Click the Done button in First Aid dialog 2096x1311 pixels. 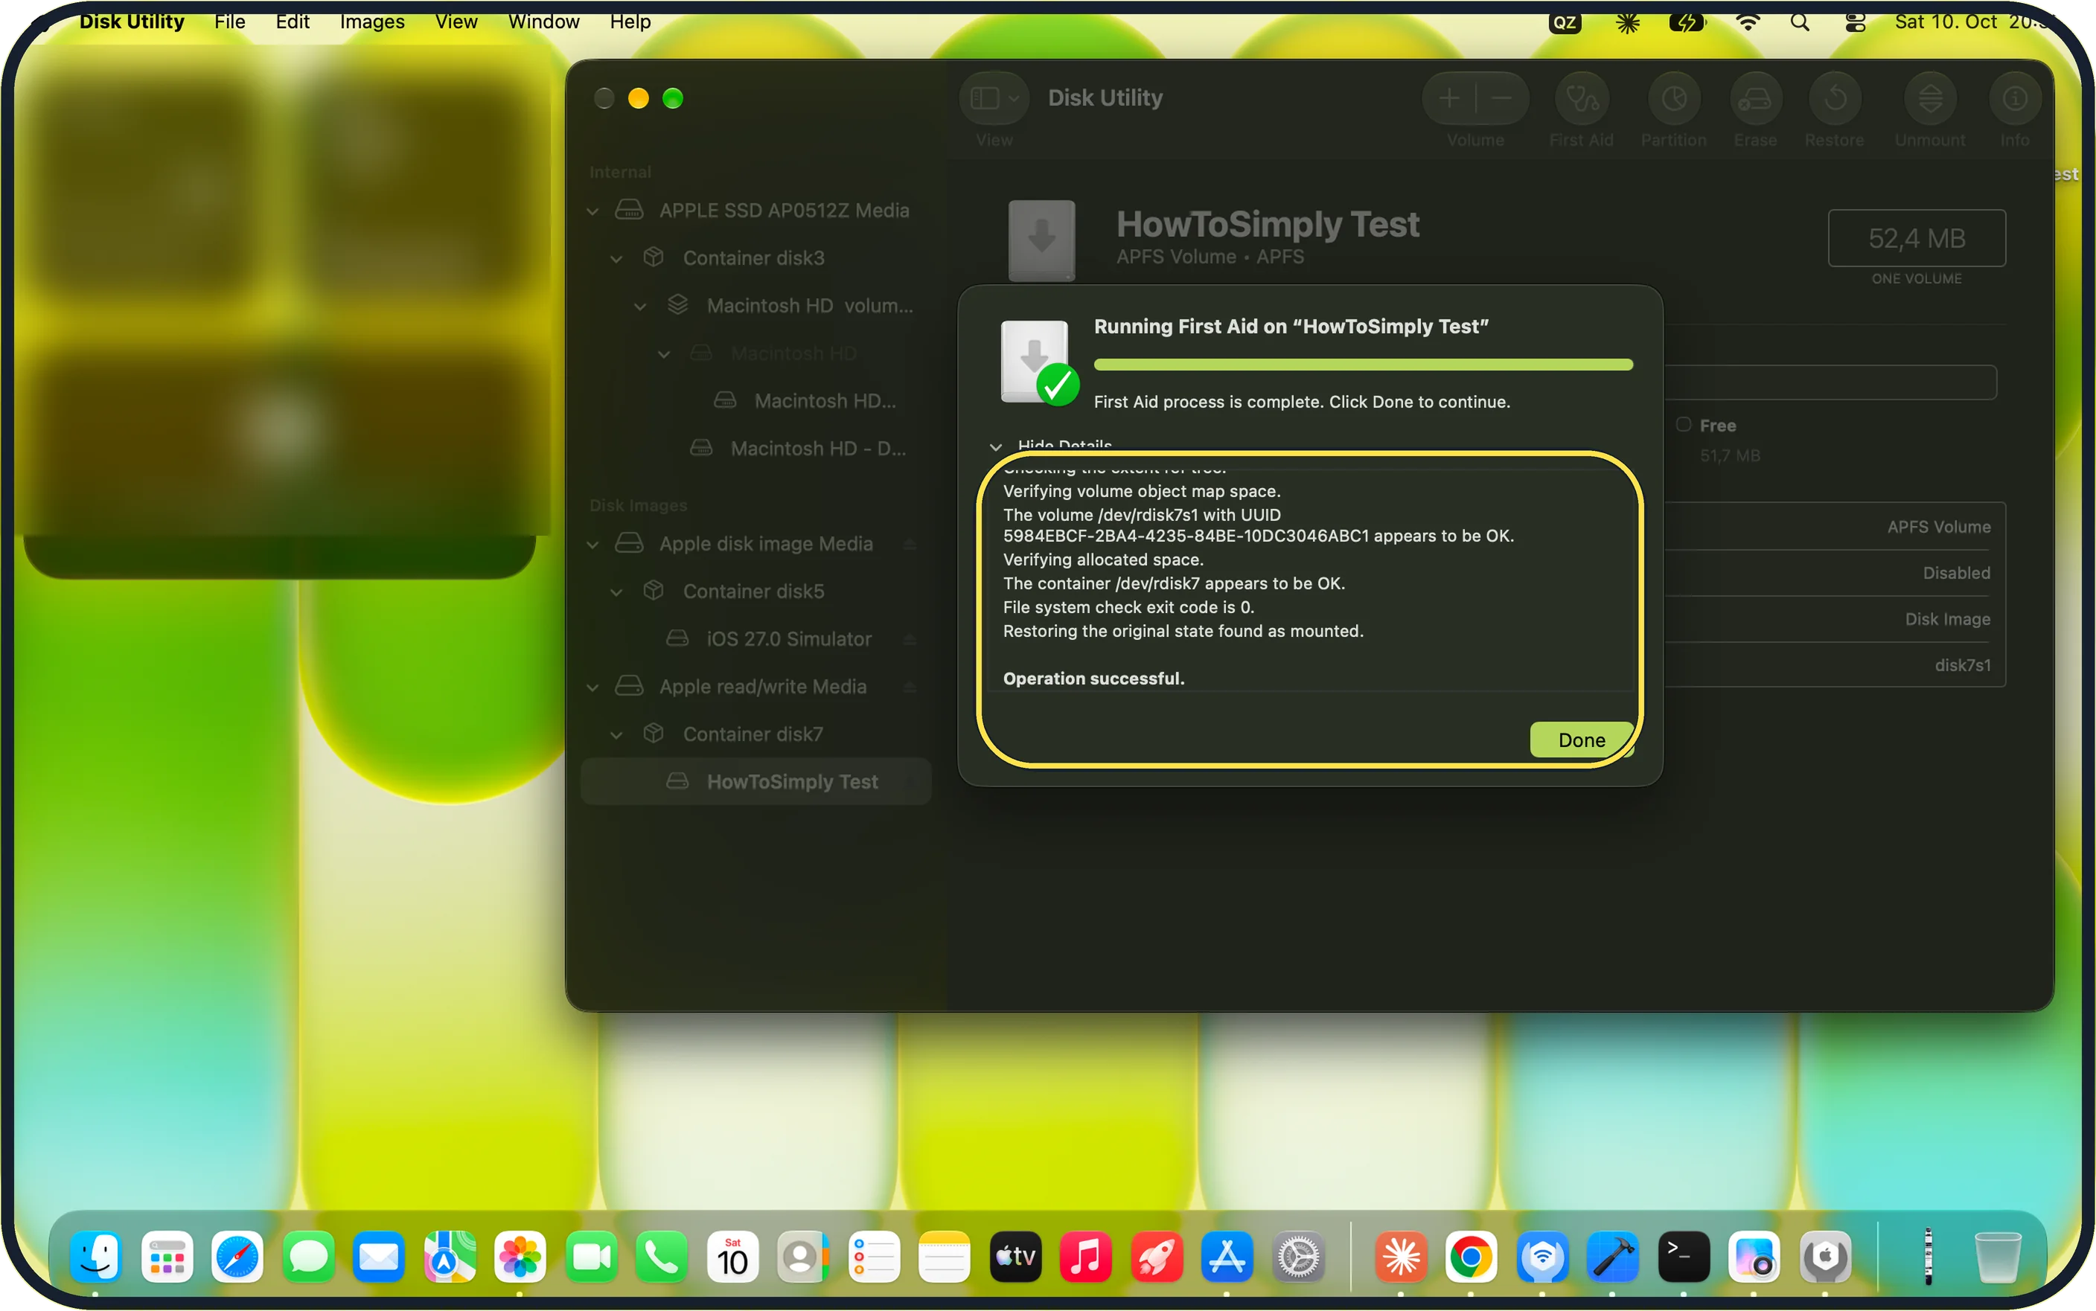pyautogui.click(x=1581, y=740)
